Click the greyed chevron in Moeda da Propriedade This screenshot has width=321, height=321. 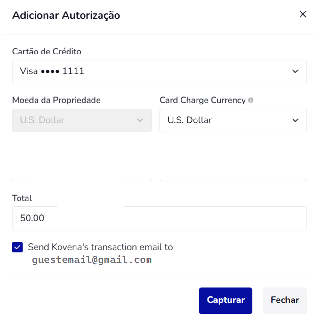tap(140, 120)
